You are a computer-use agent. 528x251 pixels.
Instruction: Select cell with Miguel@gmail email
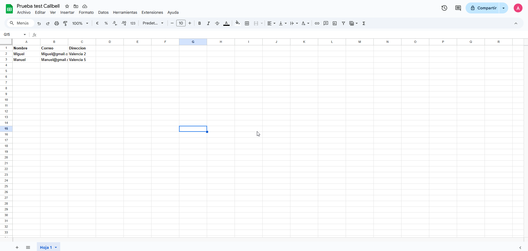click(x=54, y=54)
